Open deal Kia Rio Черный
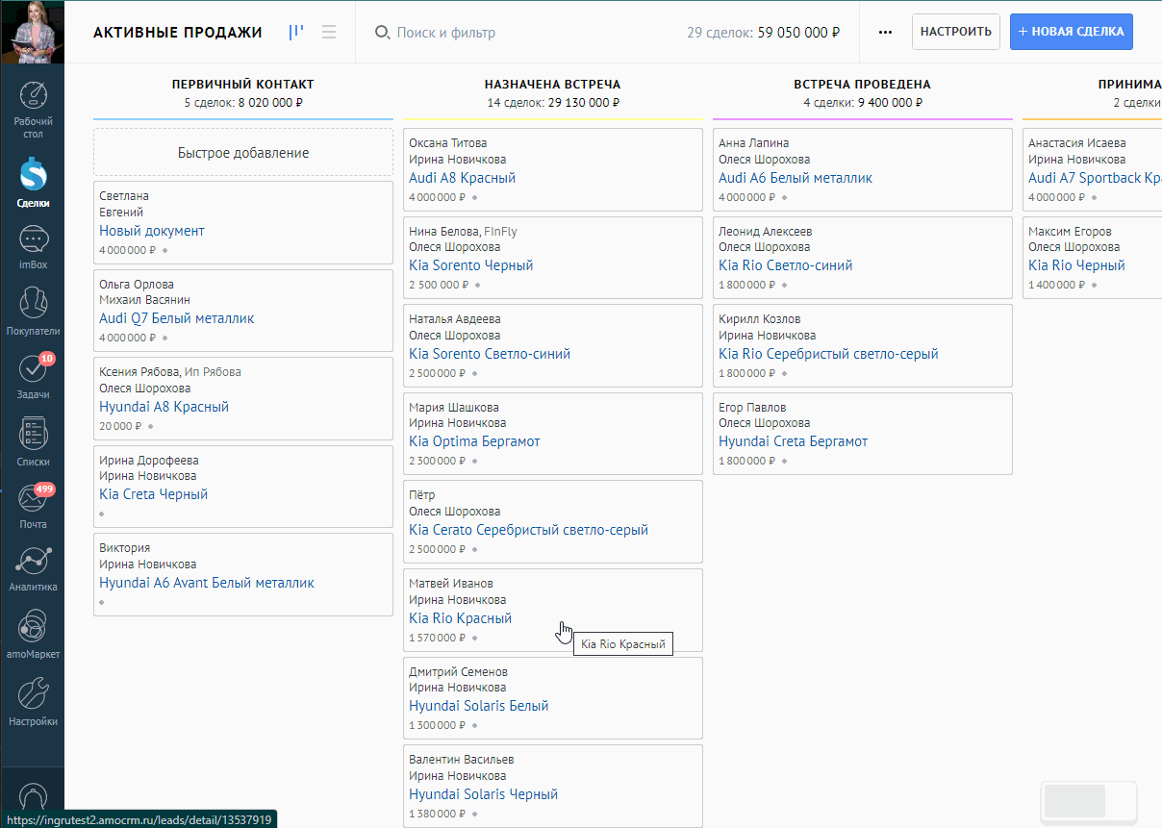Screen dimensions: 1162x828 [1076, 265]
